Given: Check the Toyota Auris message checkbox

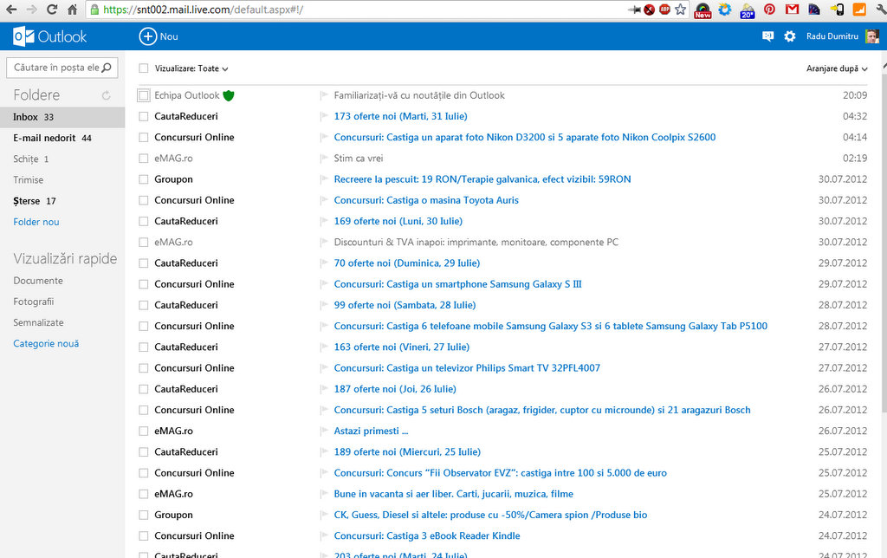Looking at the screenshot, I should (x=144, y=200).
